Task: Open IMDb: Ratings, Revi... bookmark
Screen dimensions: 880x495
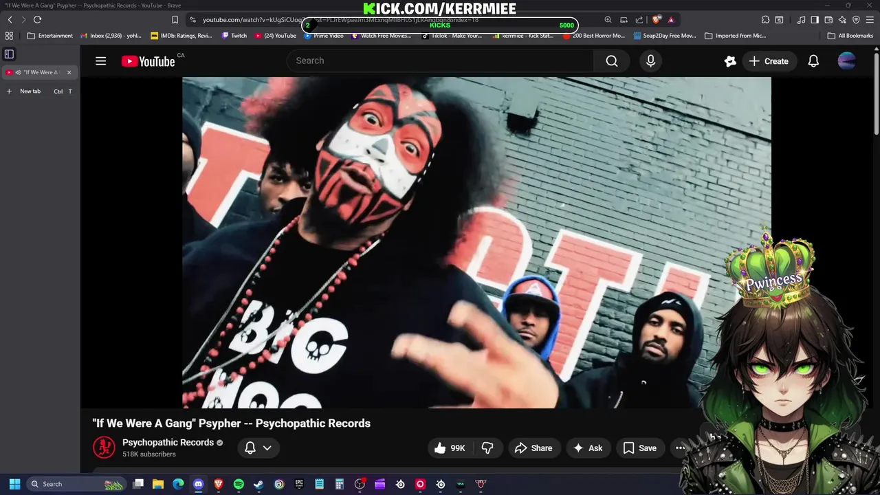Action: 181,36
